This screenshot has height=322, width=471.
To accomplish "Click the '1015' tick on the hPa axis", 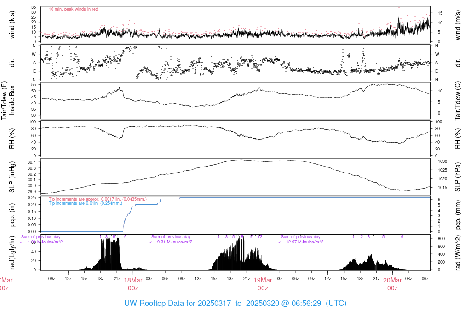I will 442,187.
